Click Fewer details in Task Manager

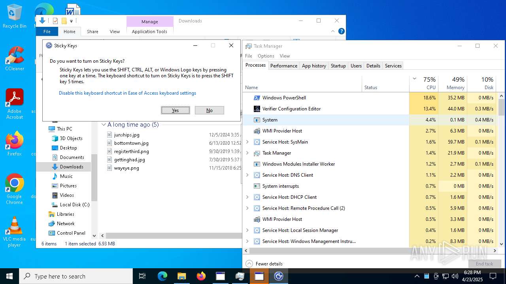coord(269,263)
